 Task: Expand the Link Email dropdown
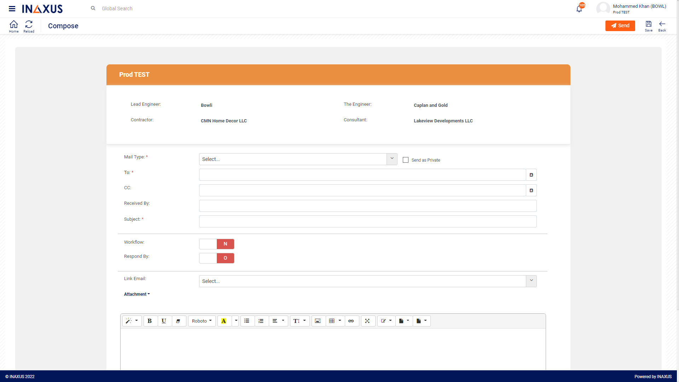pyautogui.click(x=367, y=281)
